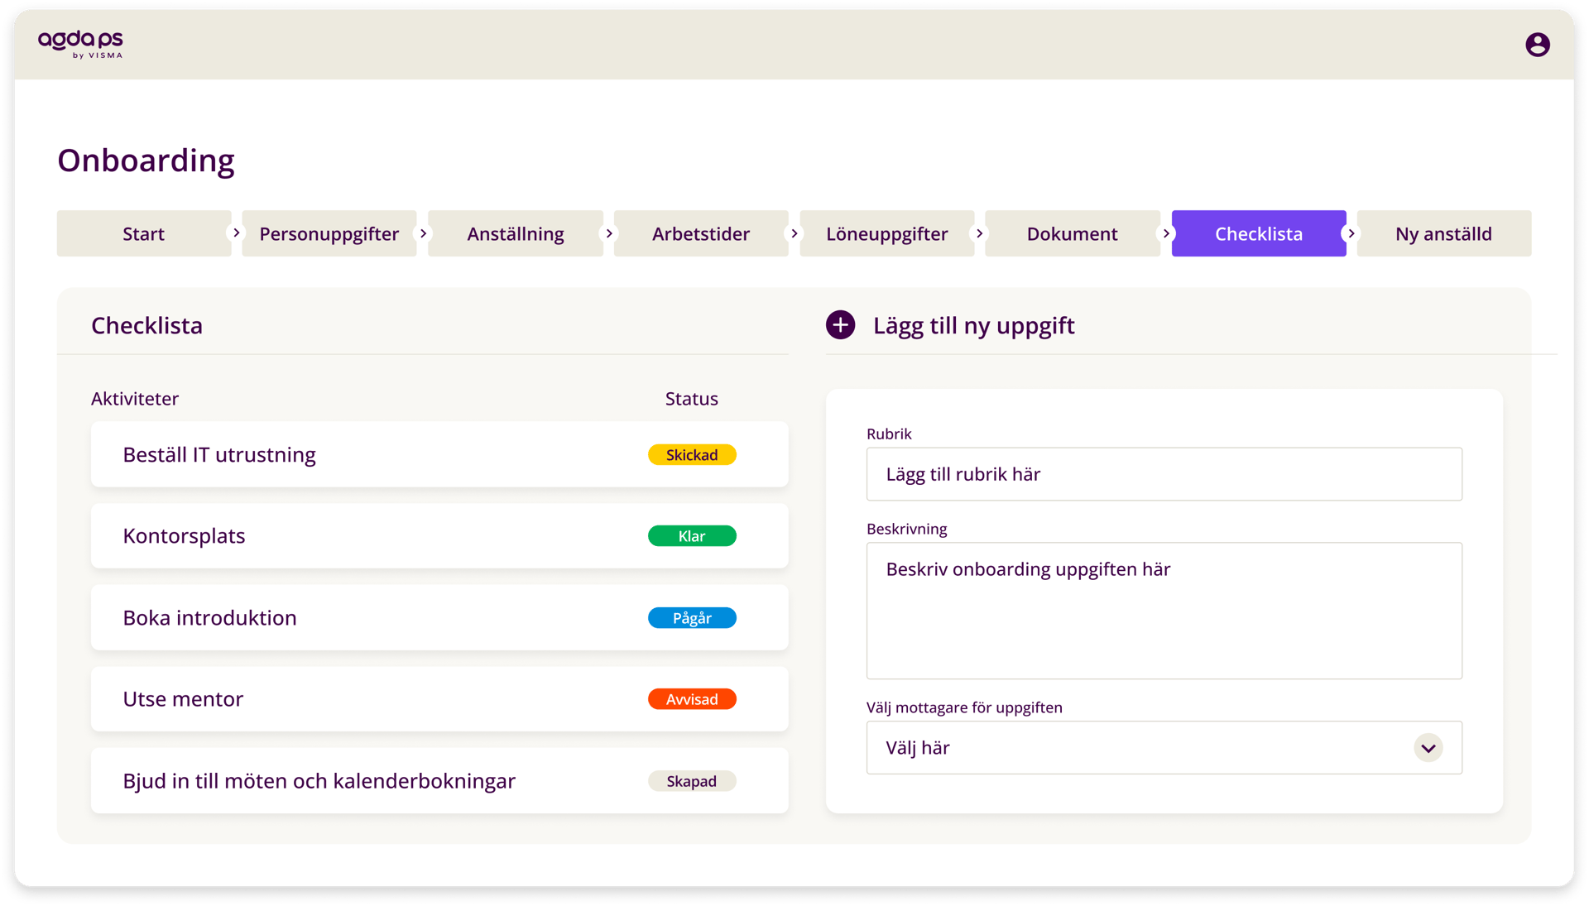Click the plus icon beside Lägg till ny uppgift
Viewport: 1589px width, 906px height.
pos(841,325)
